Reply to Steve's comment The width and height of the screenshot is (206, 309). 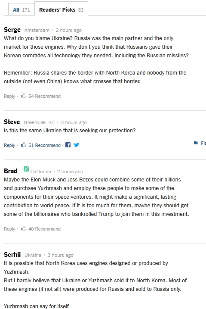(9, 145)
